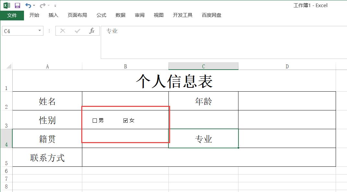Click the empty cell right of 联系方式

coord(209,157)
